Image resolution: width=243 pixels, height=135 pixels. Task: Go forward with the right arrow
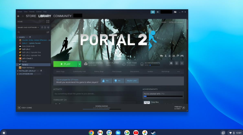pyautogui.click(x=23, y=16)
